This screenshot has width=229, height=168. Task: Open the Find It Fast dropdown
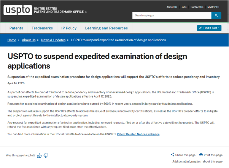coord(209,28)
